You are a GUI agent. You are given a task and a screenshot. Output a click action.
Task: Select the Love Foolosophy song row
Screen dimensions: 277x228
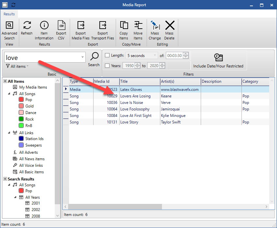169,109
